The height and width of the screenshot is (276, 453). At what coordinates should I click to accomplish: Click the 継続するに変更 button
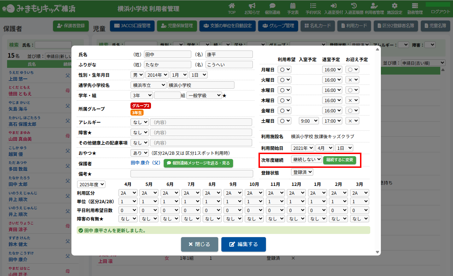point(339,160)
